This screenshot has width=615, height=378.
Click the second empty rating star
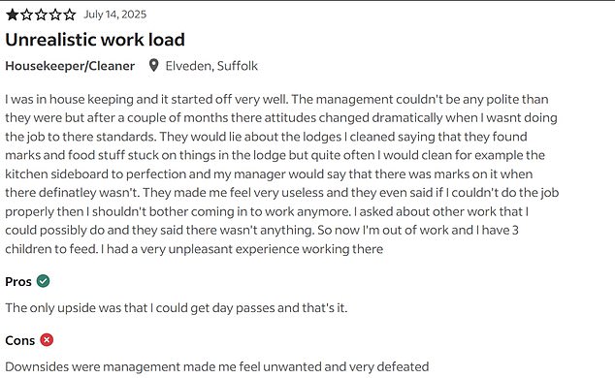(26, 15)
